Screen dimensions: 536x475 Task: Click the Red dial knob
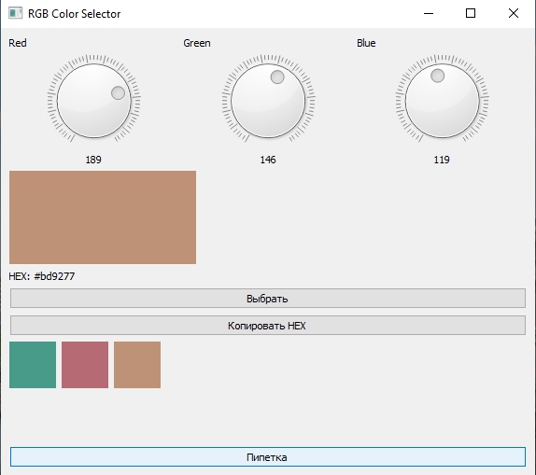pos(94,101)
